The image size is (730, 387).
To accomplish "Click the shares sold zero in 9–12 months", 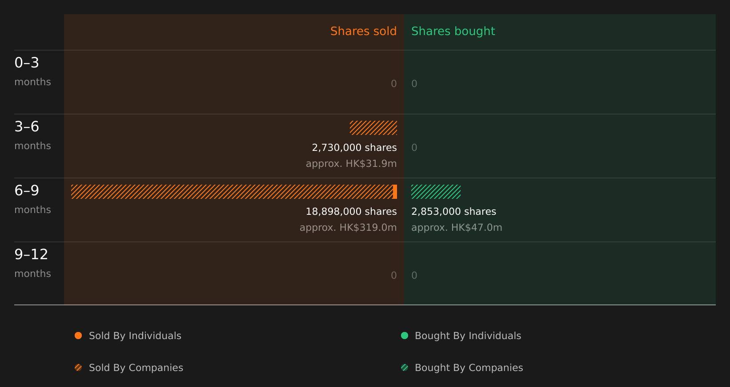I will pos(394,275).
